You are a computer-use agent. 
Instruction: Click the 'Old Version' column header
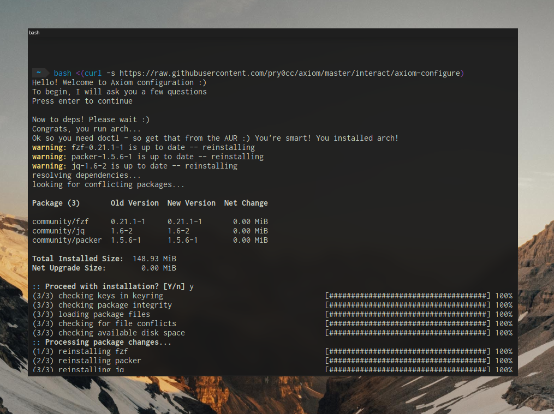click(x=135, y=203)
